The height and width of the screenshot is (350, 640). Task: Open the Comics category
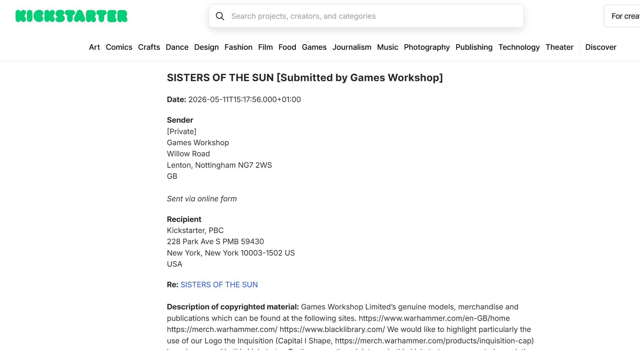(x=119, y=47)
